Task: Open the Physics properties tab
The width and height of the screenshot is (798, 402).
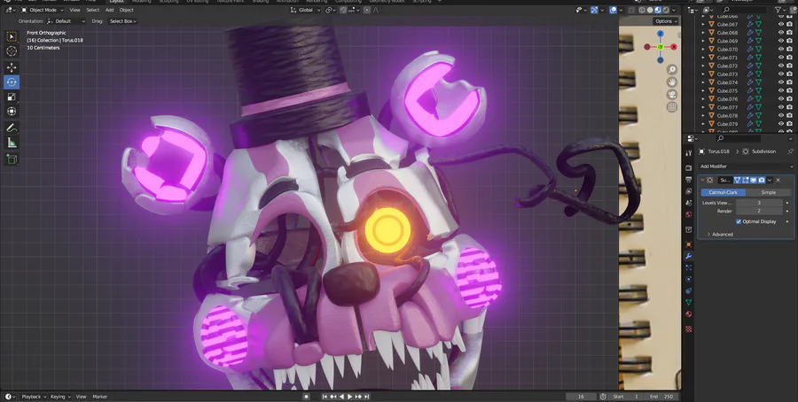Action: pyautogui.click(x=689, y=279)
